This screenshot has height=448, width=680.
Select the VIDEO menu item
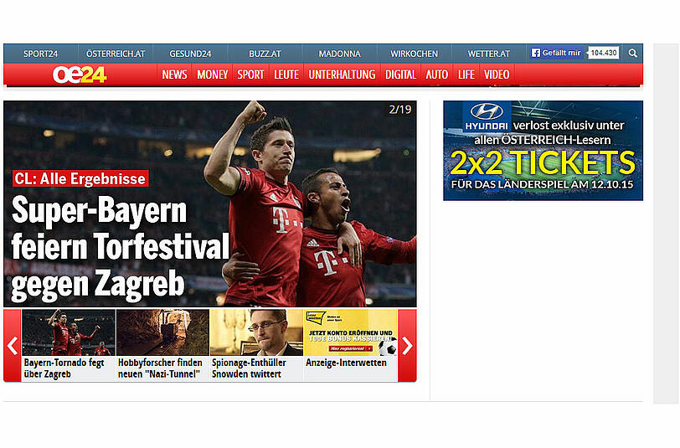coord(497,75)
